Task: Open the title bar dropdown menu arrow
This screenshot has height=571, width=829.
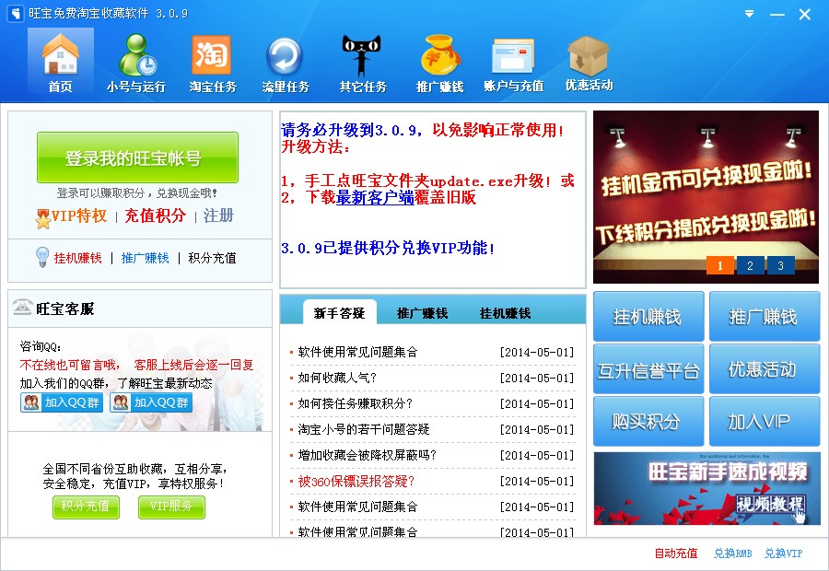Action: tap(749, 14)
